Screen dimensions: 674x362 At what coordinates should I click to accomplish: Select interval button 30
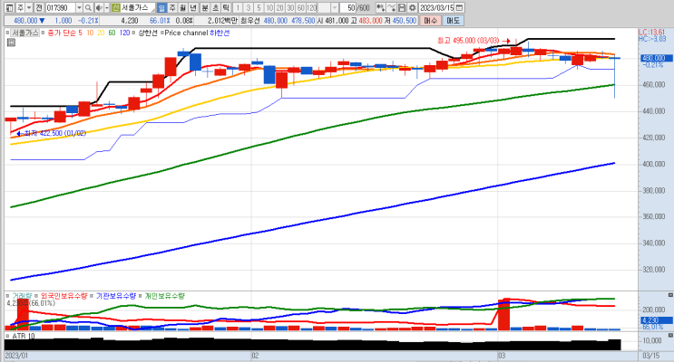click(x=290, y=8)
